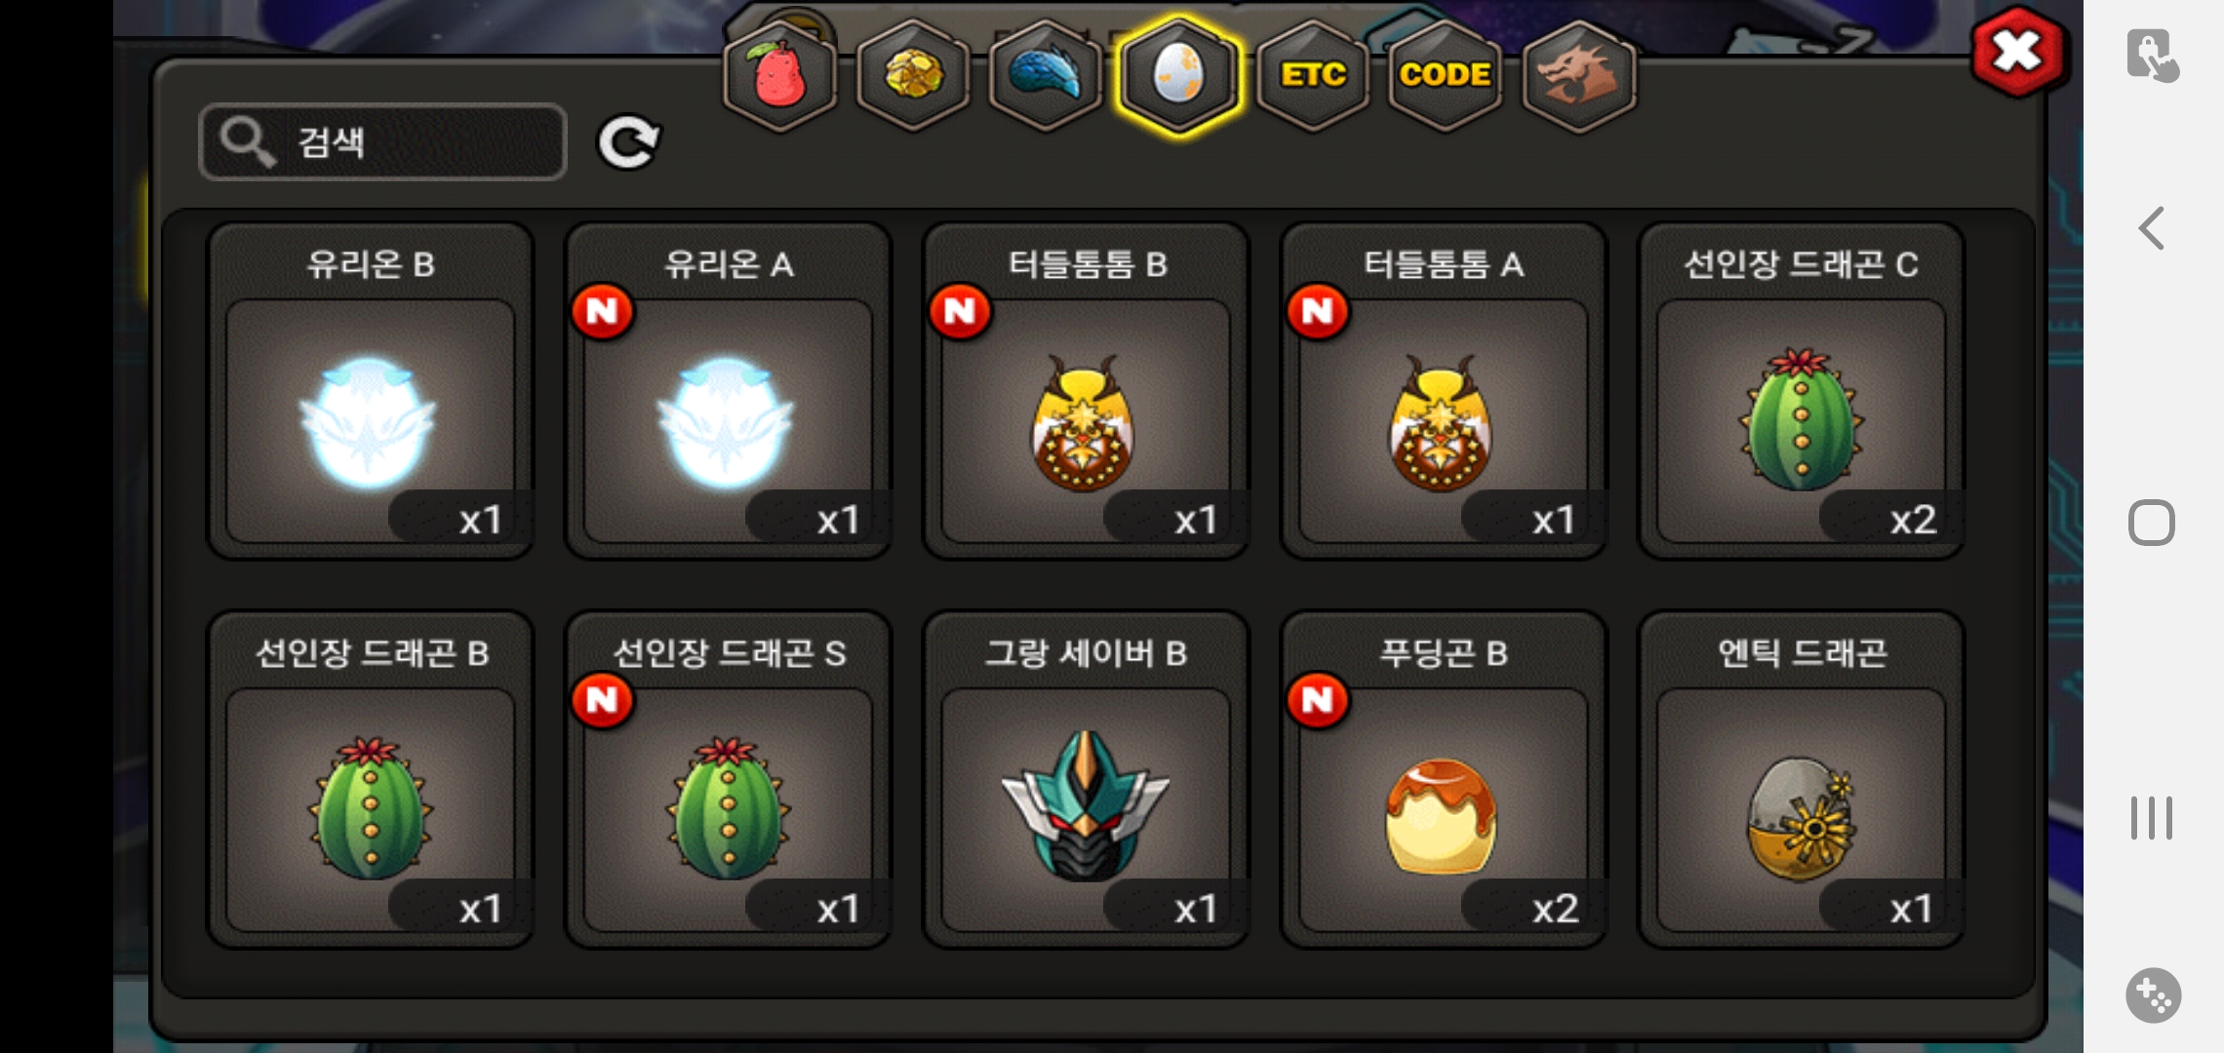The width and height of the screenshot is (2224, 1053).
Task: Select the 푸딩곤 B pudding egg
Action: click(x=1444, y=780)
